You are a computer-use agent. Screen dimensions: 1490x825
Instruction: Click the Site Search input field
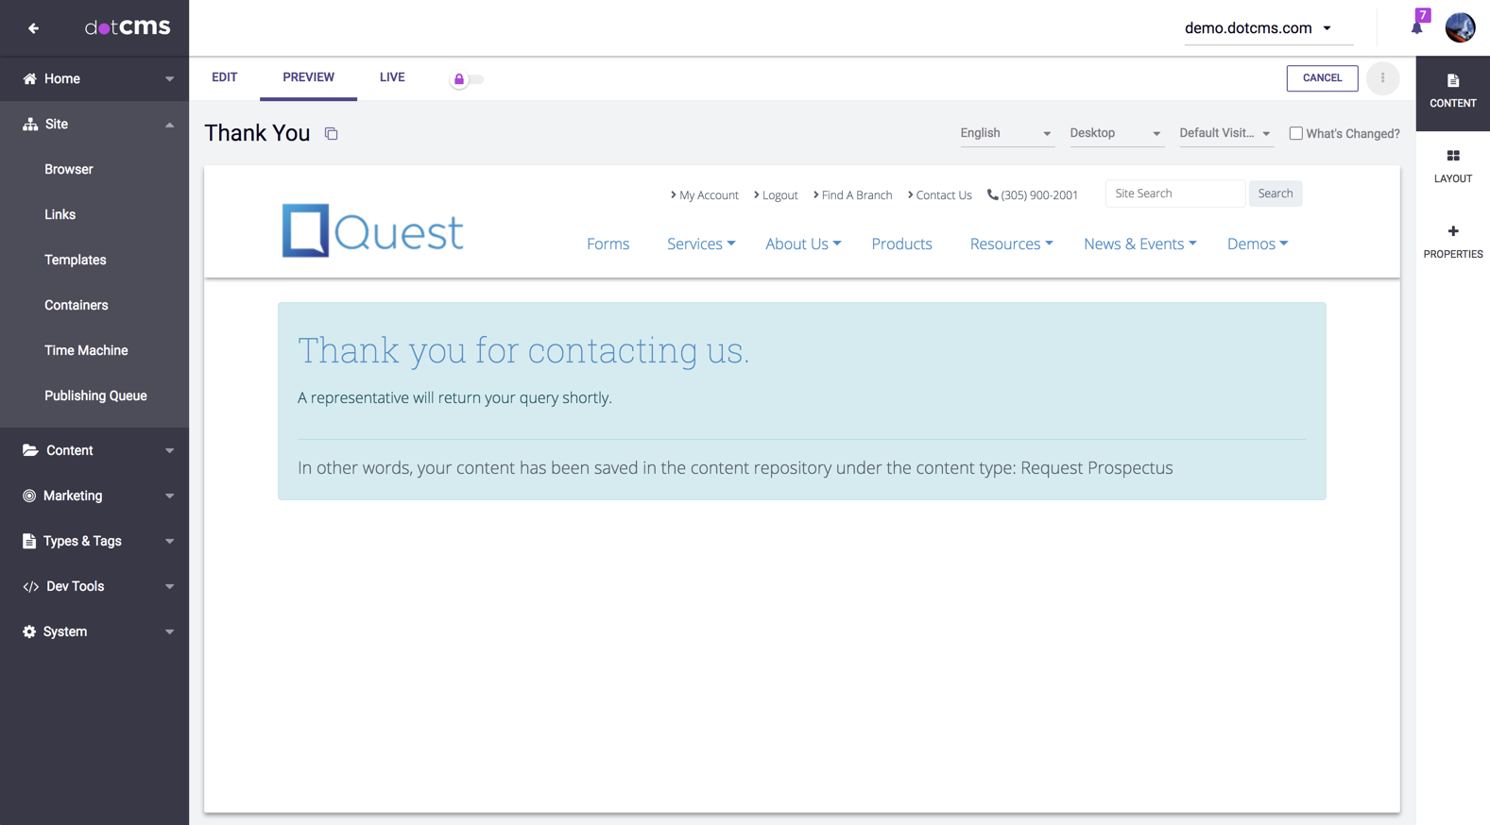[x=1174, y=194]
